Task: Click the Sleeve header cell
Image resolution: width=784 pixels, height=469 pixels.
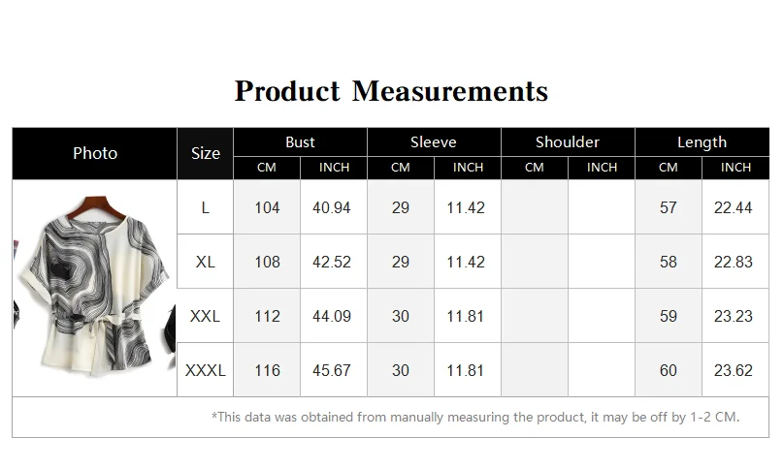Action: click(434, 142)
